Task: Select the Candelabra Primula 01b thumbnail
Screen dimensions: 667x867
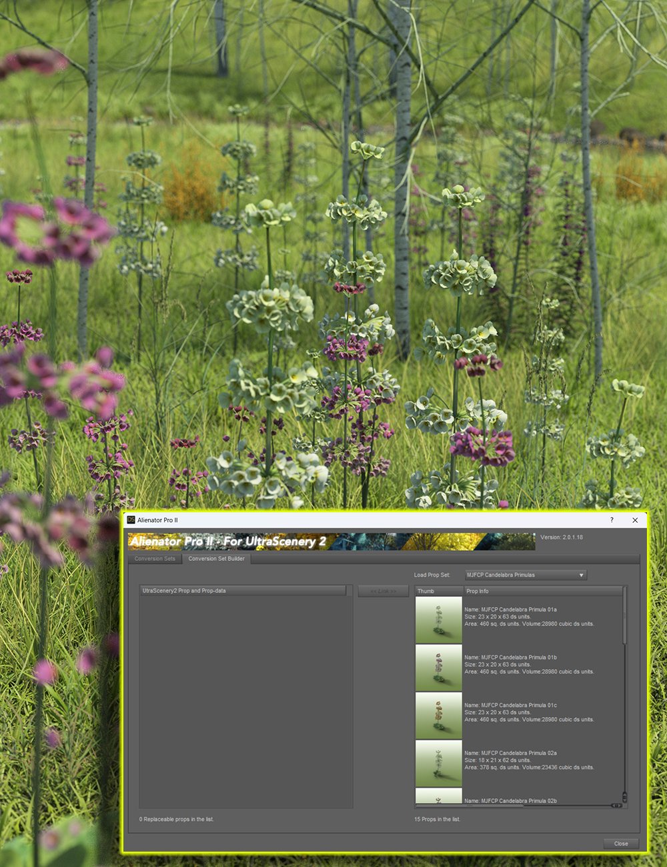Action: coord(438,667)
